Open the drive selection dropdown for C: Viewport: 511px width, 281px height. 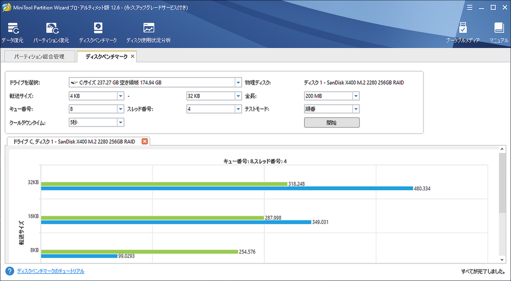[x=238, y=82]
